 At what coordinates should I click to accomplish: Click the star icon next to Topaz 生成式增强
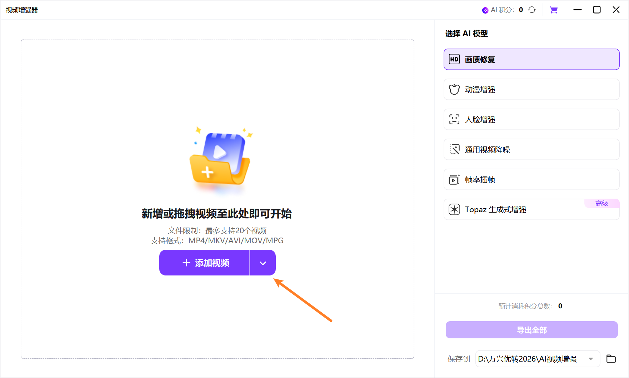pyautogui.click(x=454, y=209)
